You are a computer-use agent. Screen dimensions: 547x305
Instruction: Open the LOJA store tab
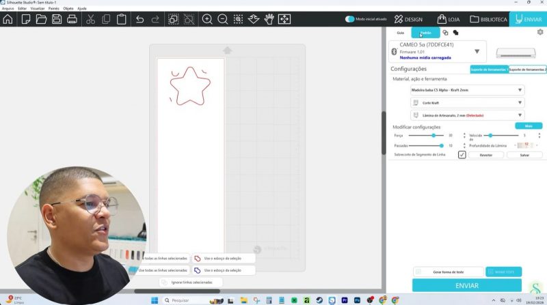coord(449,20)
